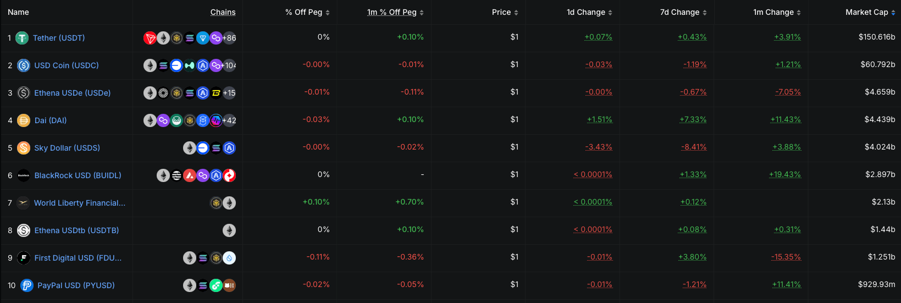
Task: Click Dai's 1m change +11.43%
Action: tap(786, 119)
